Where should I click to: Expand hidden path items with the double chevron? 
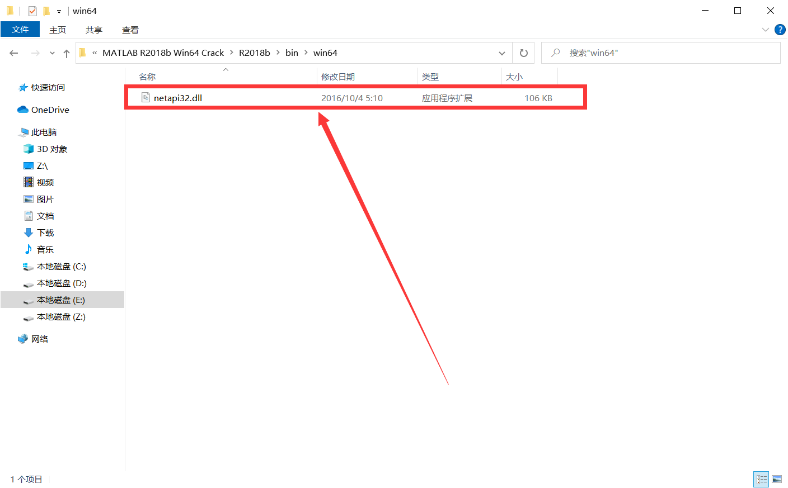(95, 53)
